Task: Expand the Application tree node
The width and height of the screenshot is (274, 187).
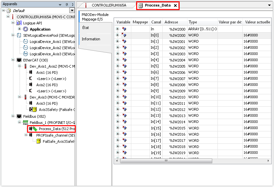Action: (19, 29)
